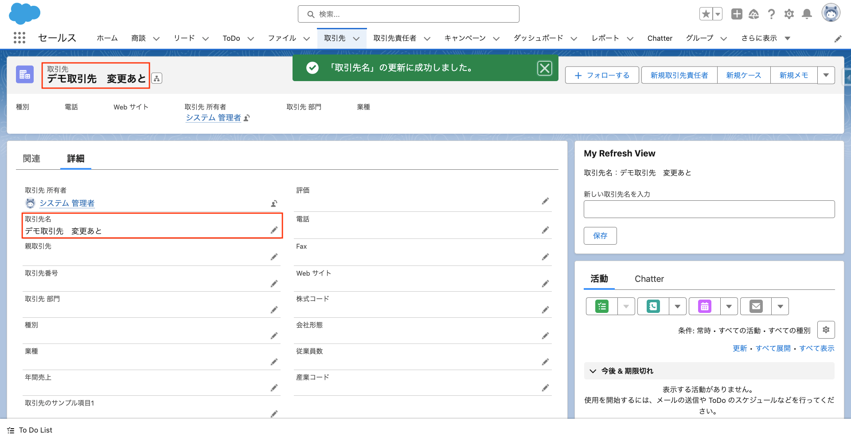Click the activity filter settings gear

point(826,330)
